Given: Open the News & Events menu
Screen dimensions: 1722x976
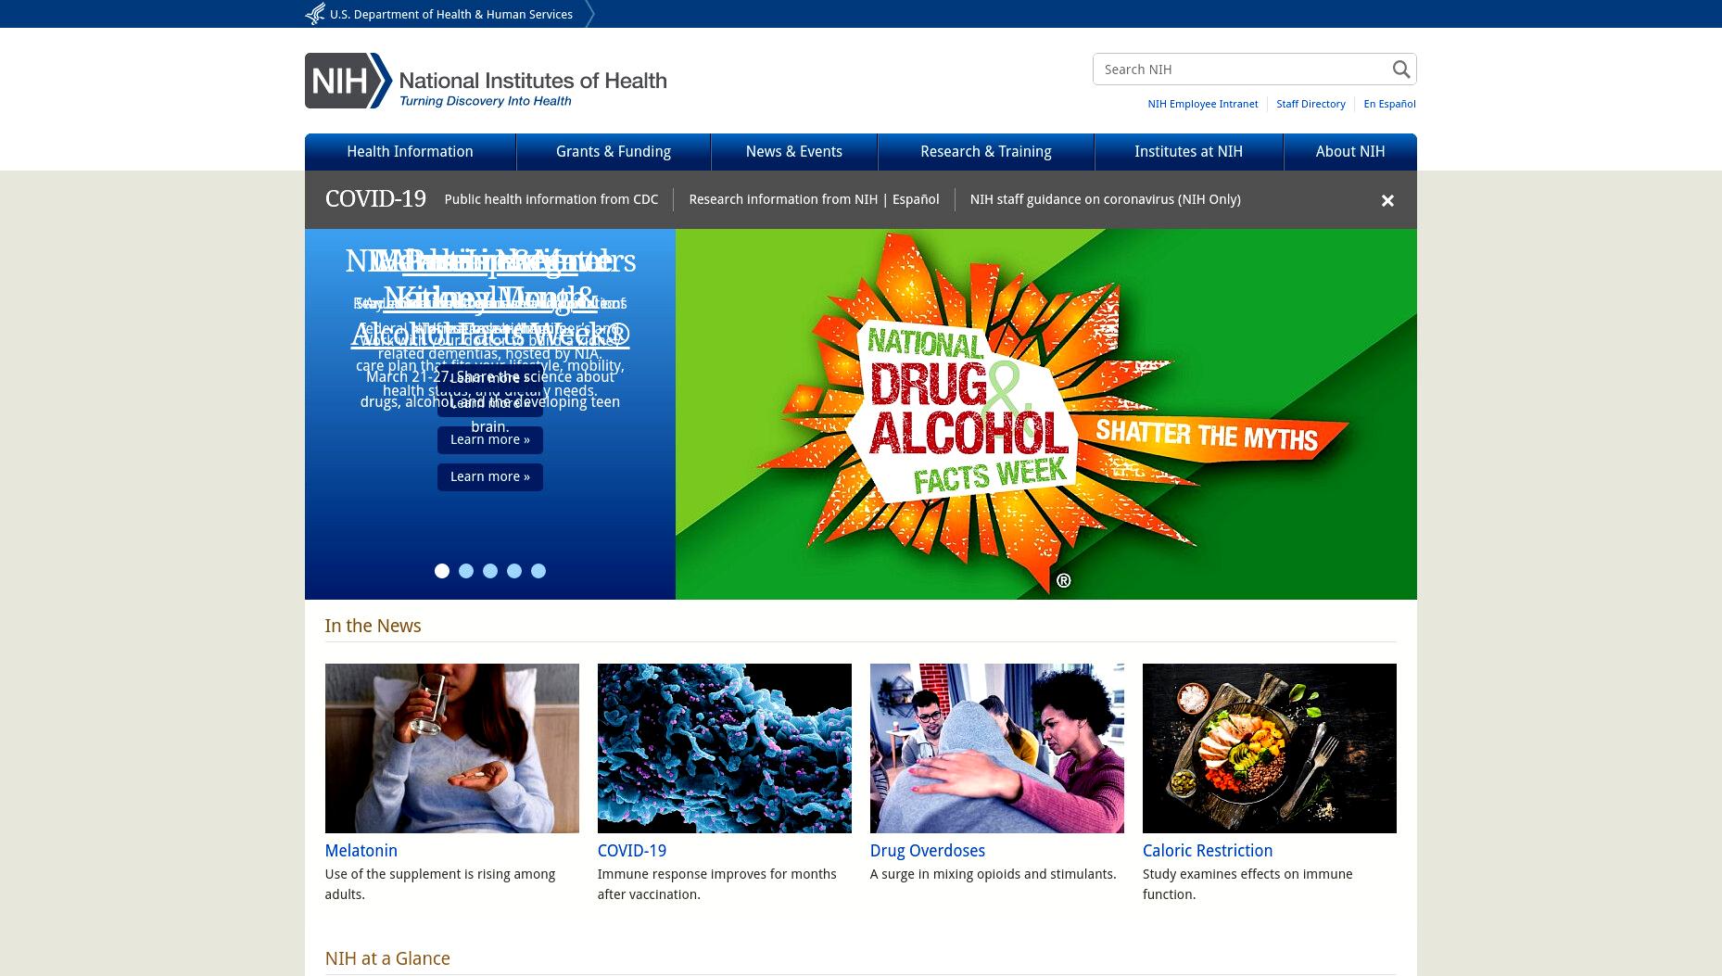Looking at the screenshot, I should 794,152.
